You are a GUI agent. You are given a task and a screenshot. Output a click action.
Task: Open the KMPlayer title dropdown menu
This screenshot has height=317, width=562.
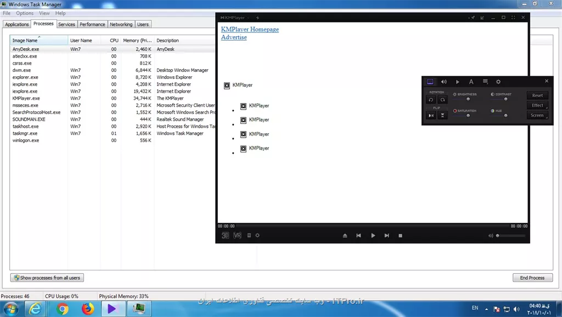click(x=248, y=18)
